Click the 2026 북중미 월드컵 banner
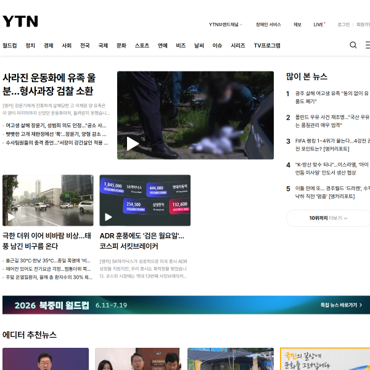 [186, 305]
